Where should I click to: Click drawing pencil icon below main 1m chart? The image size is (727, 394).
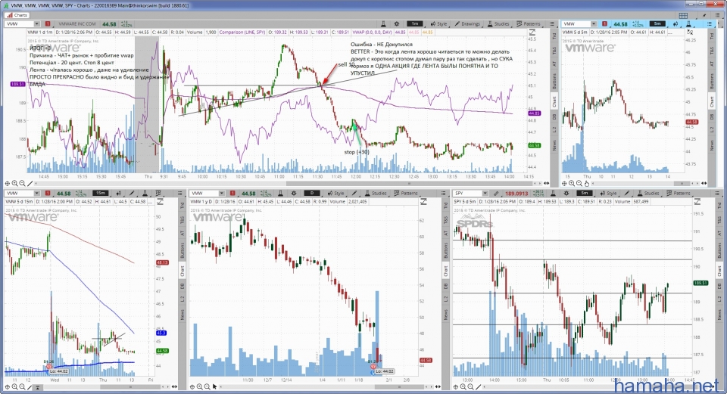[x=30, y=184]
